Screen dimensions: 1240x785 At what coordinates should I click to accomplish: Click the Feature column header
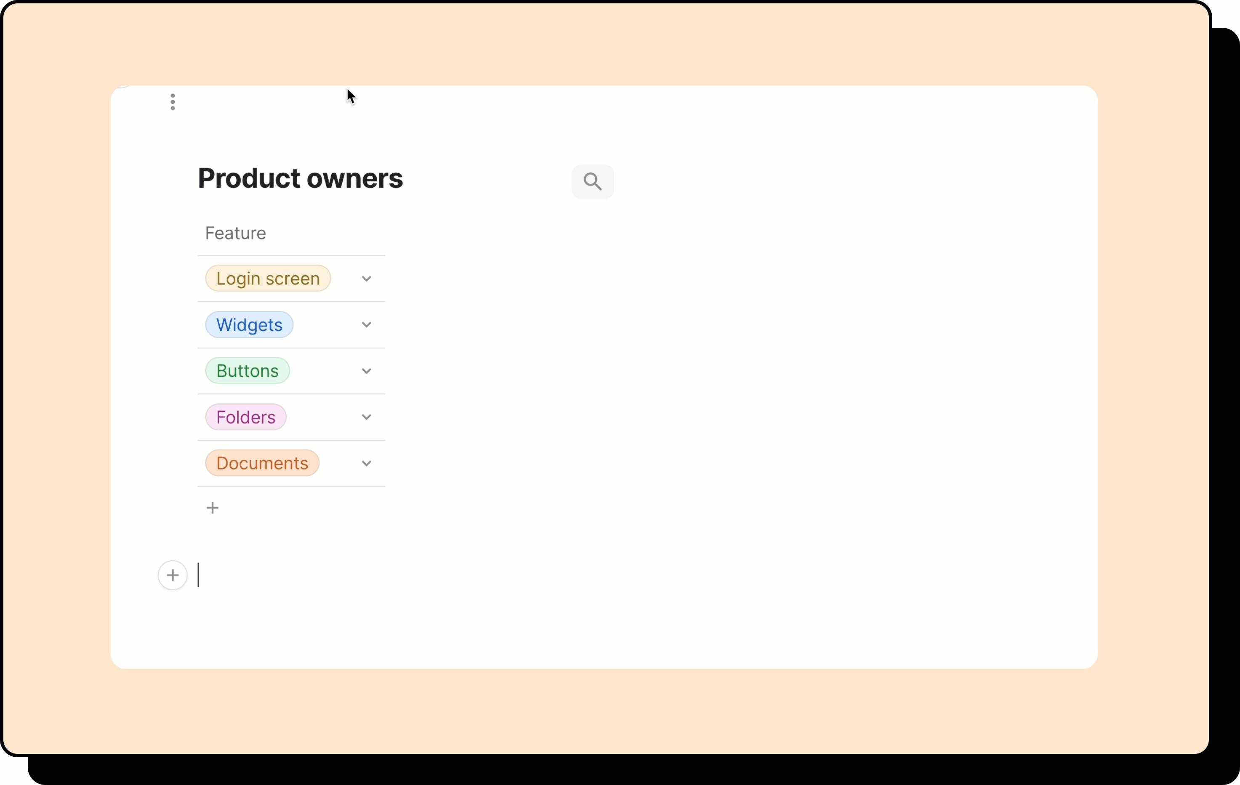tap(235, 233)
